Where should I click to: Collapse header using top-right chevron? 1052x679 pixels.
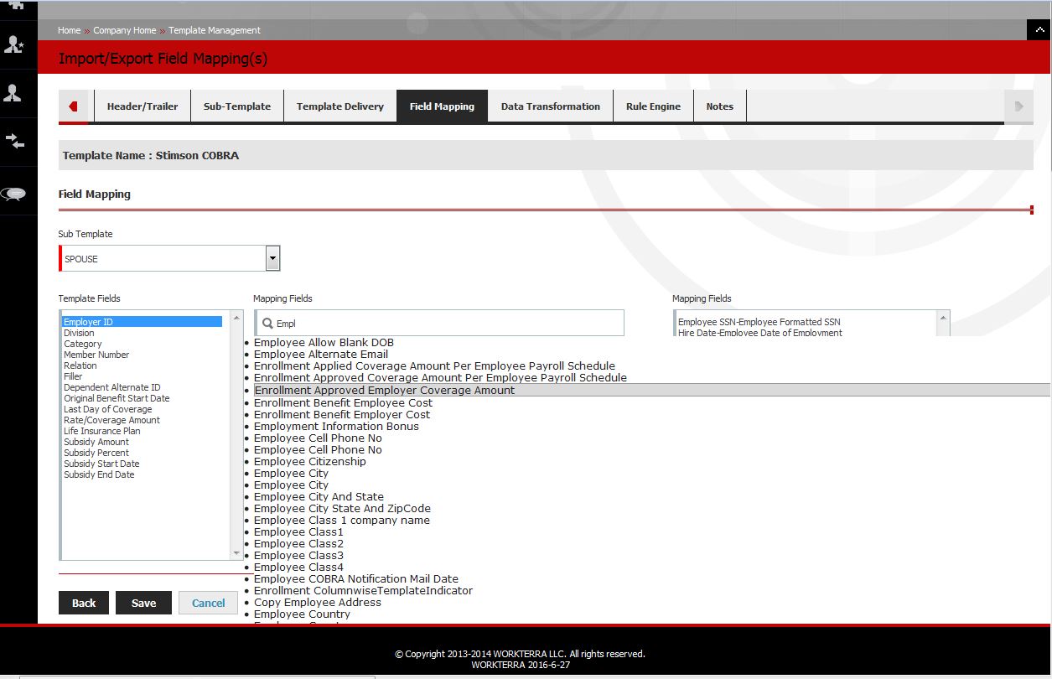tap(1038, 29)
